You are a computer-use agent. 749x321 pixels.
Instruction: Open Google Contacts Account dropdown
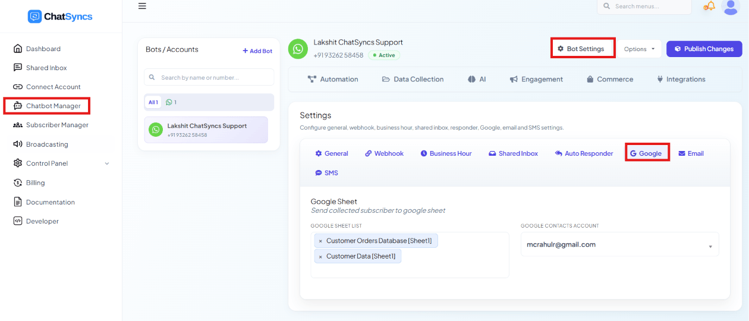620,244
